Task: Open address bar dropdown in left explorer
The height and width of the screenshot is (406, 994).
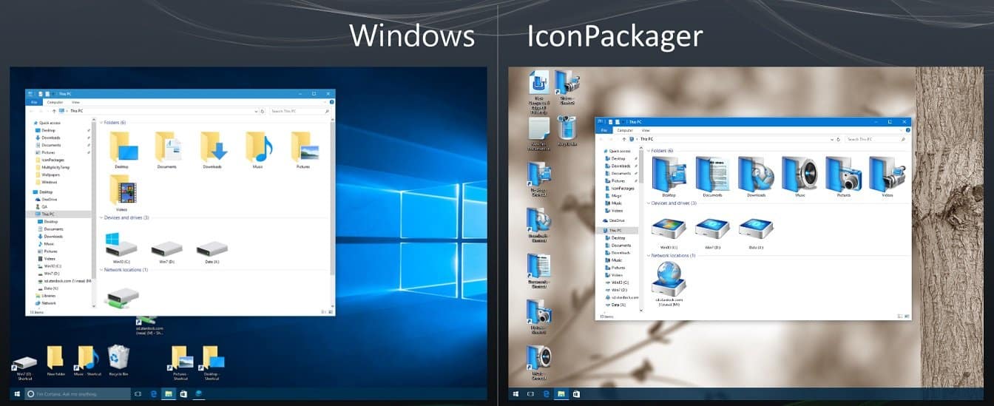Action: coord(254,111)
